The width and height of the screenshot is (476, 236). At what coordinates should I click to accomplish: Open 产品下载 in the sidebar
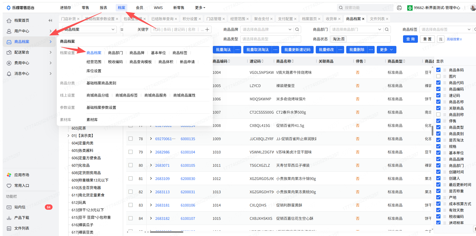(21, 218)
